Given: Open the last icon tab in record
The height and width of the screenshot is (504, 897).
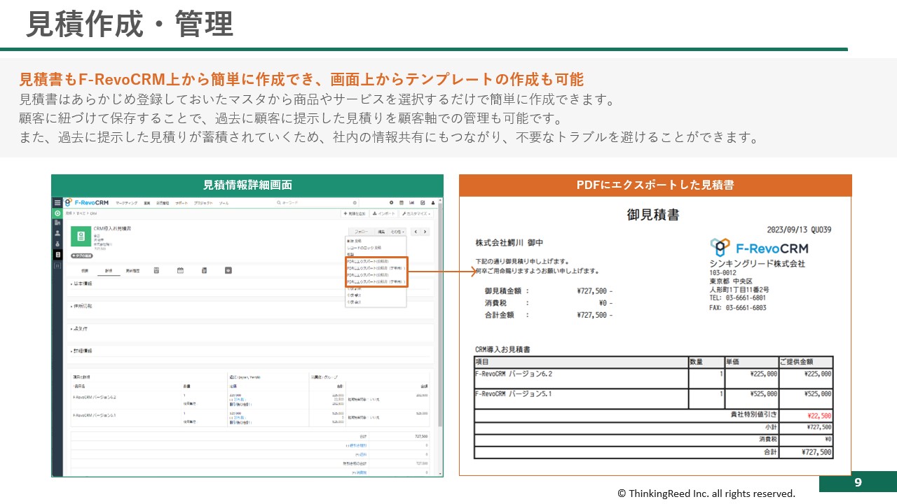Looking at the screenshot, I should tap(228, 270).
